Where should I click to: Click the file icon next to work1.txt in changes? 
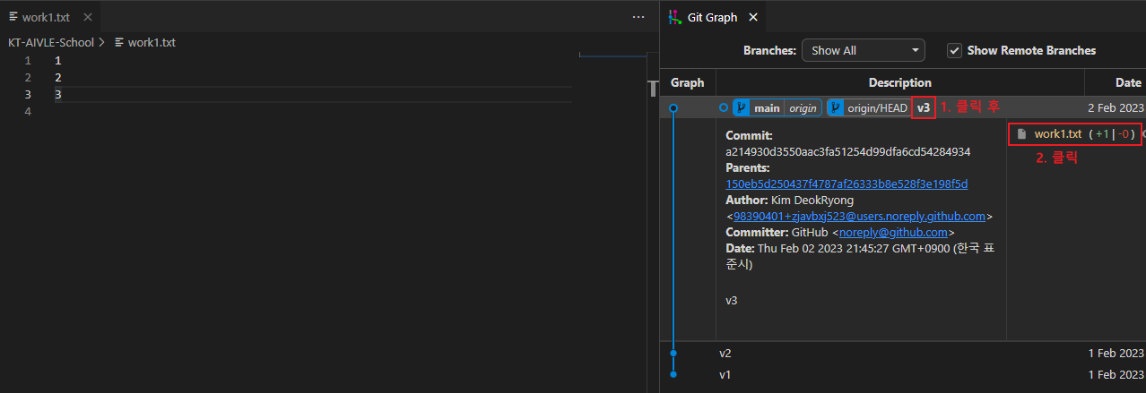(1021, 134)
